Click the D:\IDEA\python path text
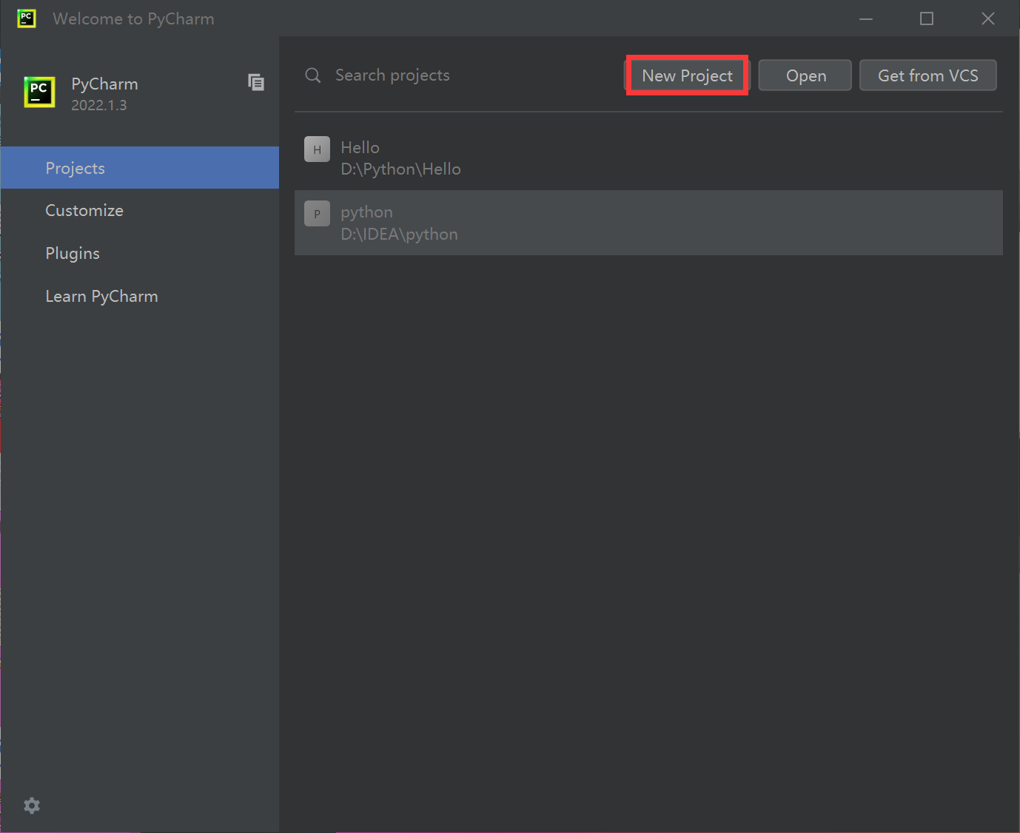This screenshot has height=833, width=1020. [x=399, y=235]
